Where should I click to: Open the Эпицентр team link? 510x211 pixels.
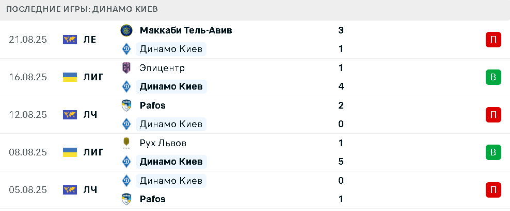[x=162, y=68]
